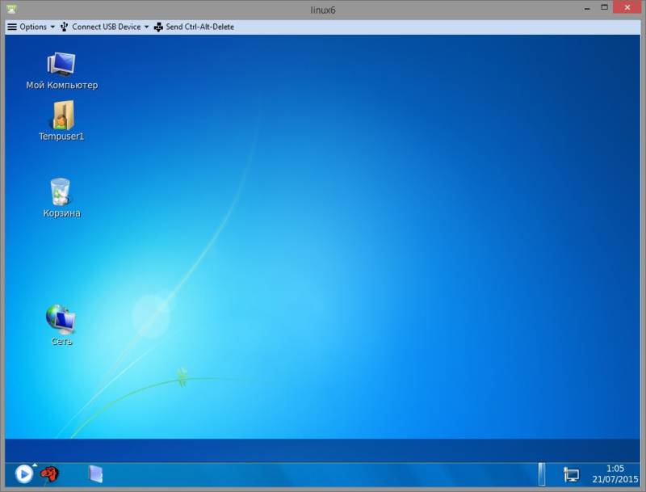Screen dimensions: 646x492
Task: Click the tray separator handle
Action: (542, 474)
